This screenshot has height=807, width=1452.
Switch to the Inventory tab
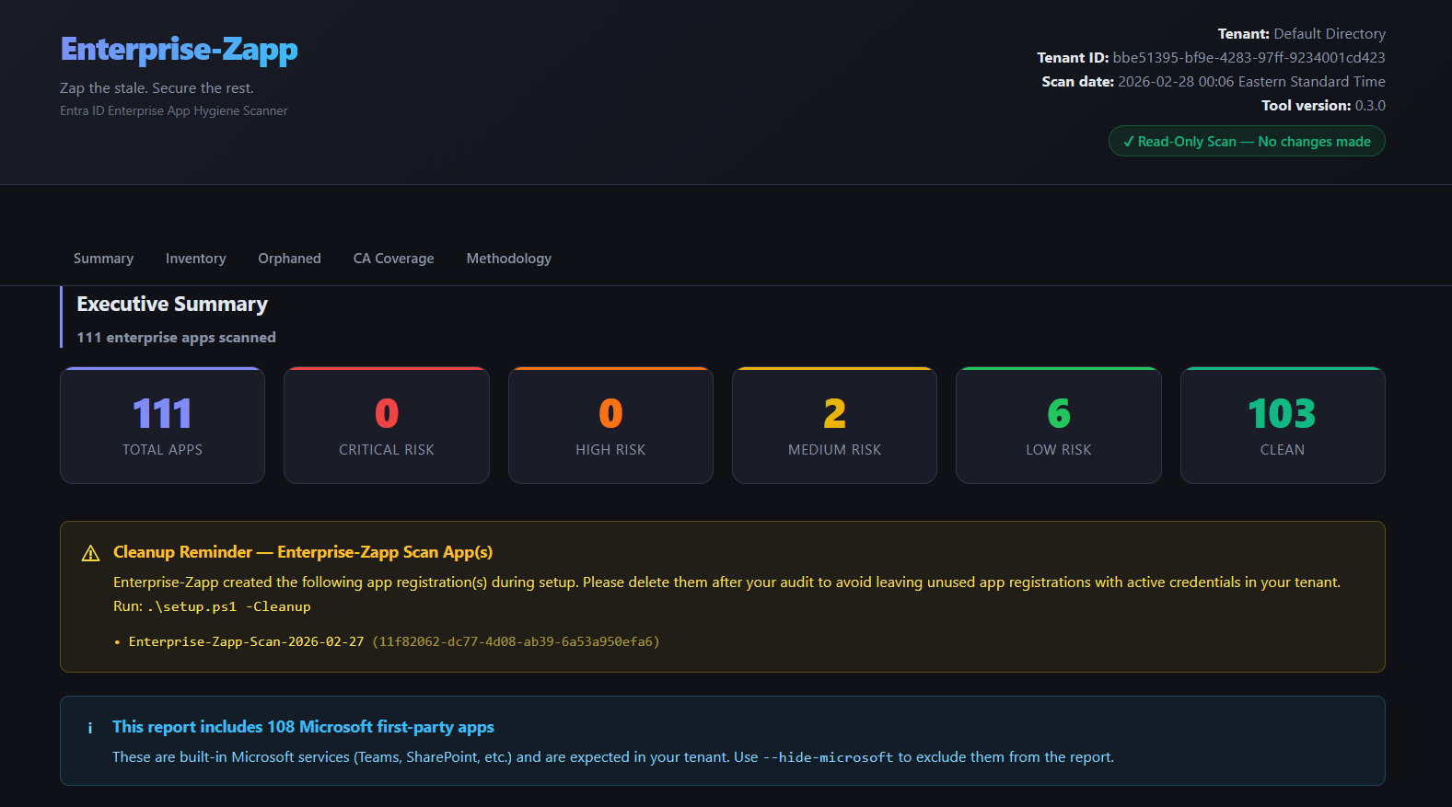[x=195, y=259]
